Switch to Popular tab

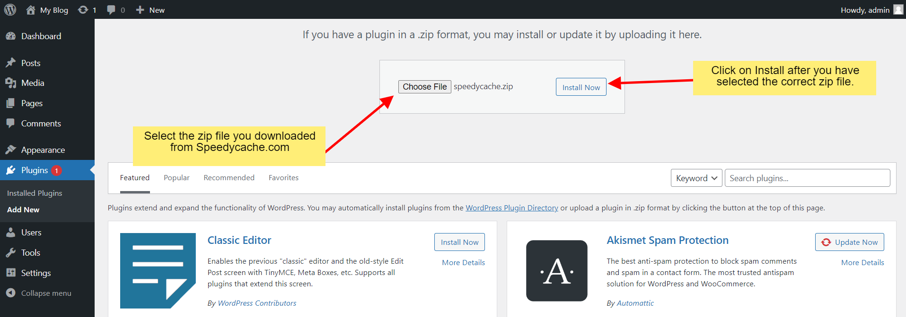coord(176,178)
